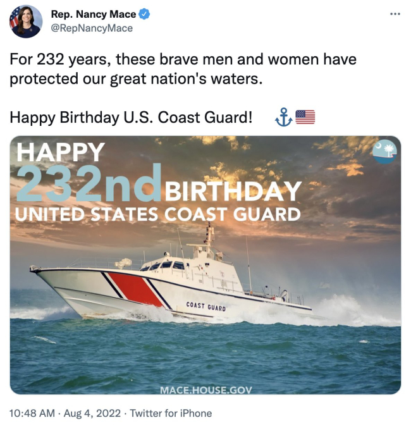
Task: Open Nancy Mace's profile avatar photo
Action: coord(26,21)
